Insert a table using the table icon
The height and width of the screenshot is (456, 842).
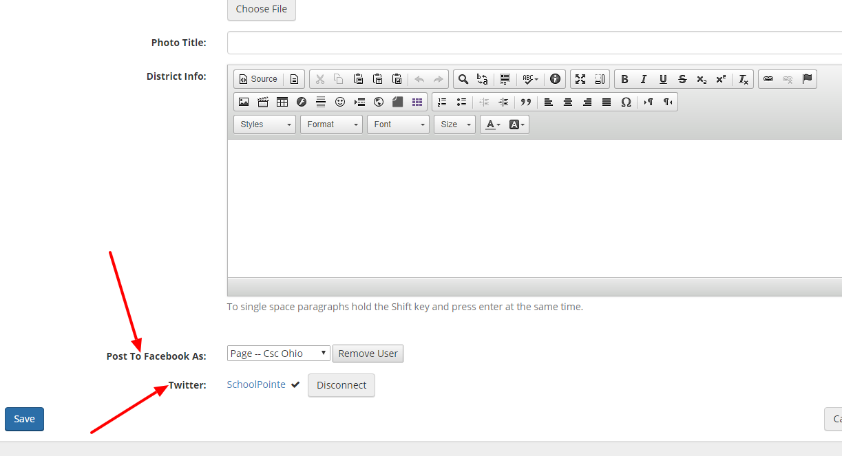pyautogui.click(x=282, y=102)
